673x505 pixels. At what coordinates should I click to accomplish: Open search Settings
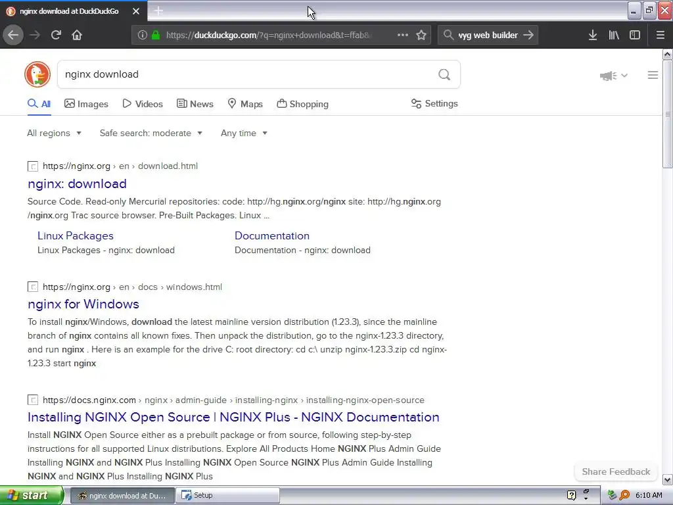[434, 103]
